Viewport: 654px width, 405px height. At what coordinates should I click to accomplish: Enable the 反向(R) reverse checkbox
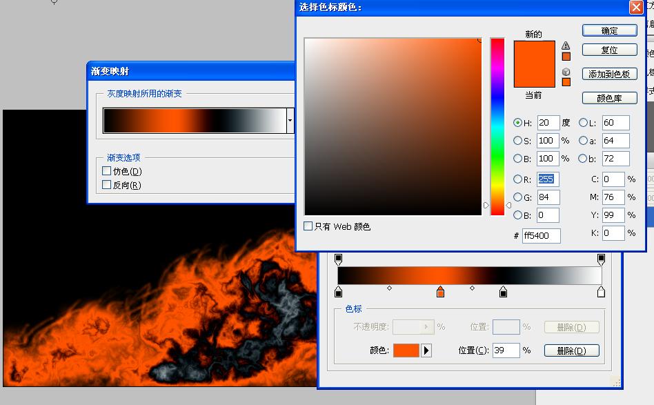[106, 185]
